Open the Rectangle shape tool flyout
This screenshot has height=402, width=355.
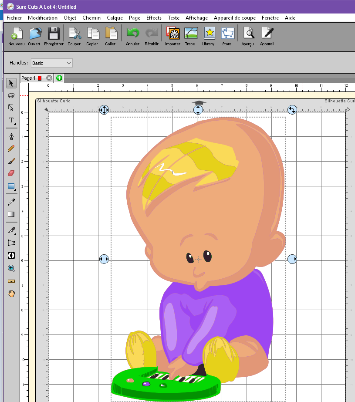coord(11,186)
